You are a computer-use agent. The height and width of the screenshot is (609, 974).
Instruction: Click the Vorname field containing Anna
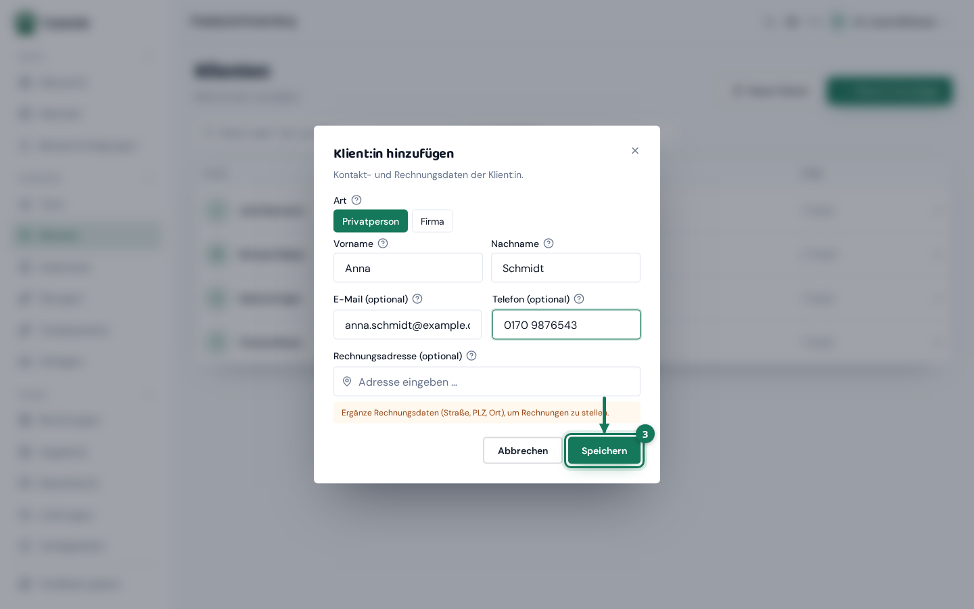[x=408, y=268]
